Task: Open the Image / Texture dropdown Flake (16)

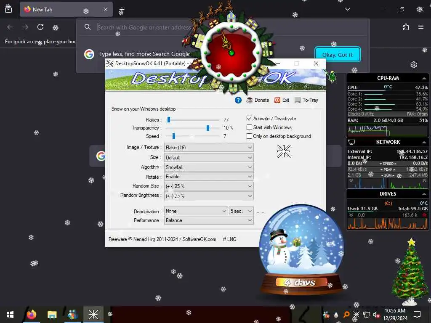Action: 209,148
